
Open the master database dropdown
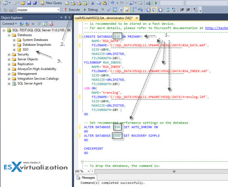58,10
